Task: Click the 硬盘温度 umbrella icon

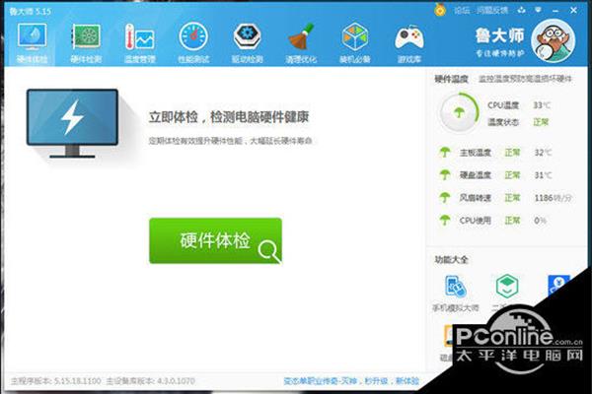Action: pyautogui.click(x=445, y=175)
